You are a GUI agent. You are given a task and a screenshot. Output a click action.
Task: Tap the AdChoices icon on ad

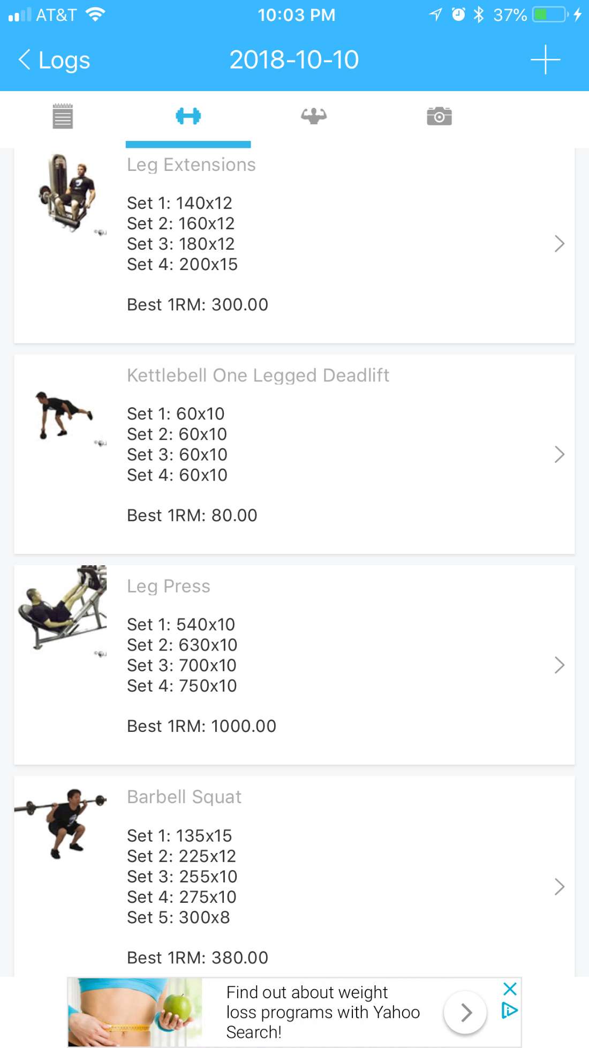[509, 1010]
